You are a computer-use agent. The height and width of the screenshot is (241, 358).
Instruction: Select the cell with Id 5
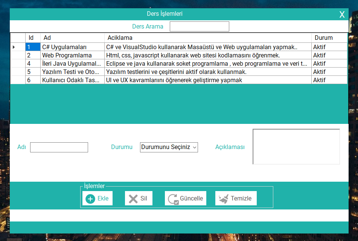click(33, 72)
